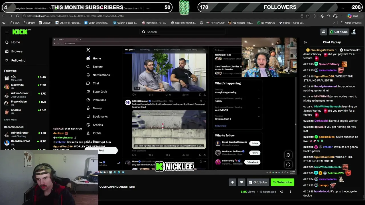Viewport: 365px width, 205px height.
Task: Open the RealFigths Watch bookmark
Action: pyautogui.click(x=183, y=23)
